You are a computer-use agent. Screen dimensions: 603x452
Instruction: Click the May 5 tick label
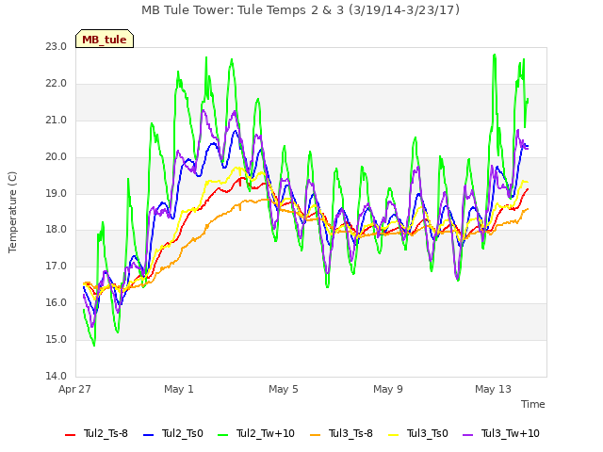pos(284,389)
